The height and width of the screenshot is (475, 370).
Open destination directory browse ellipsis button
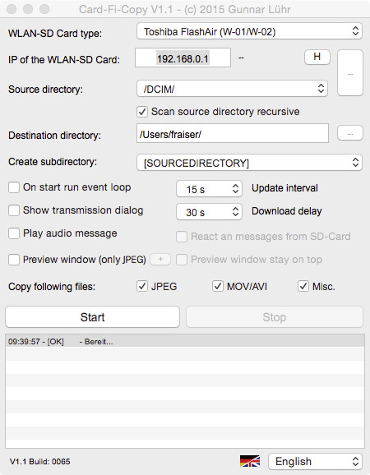(x=350, y=133)
